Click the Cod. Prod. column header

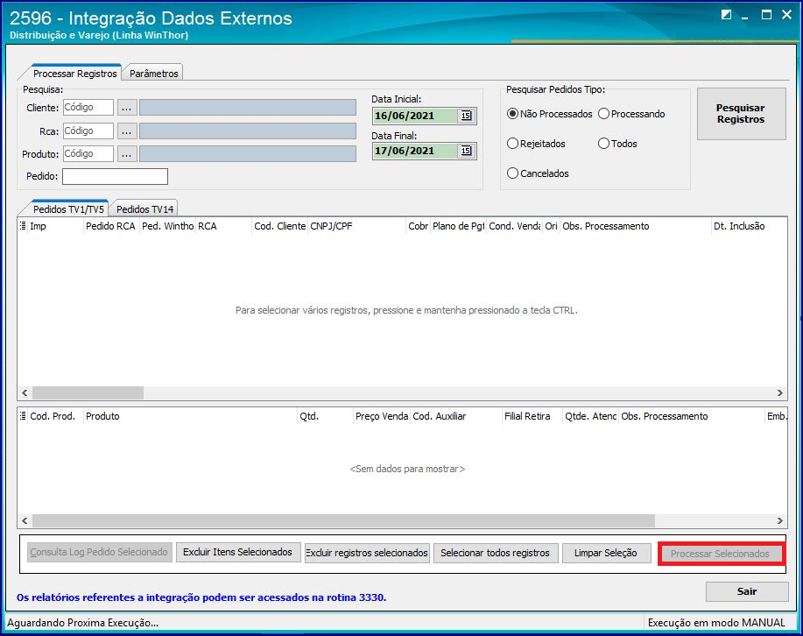[x=55, y=416]
